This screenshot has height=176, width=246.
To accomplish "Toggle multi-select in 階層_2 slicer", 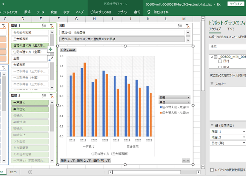I will pyautogui.click(x=44, y=95).
